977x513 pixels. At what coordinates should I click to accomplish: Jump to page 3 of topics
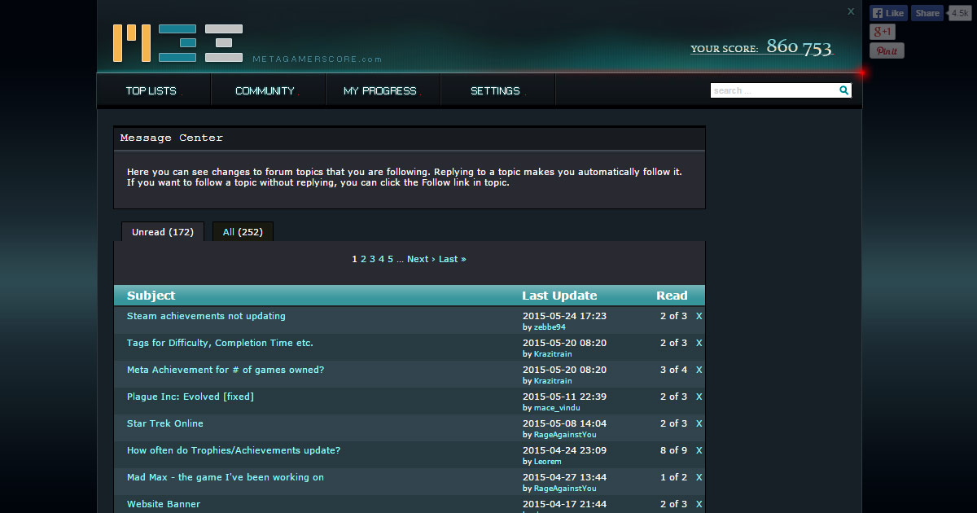[x=370, y=258]
